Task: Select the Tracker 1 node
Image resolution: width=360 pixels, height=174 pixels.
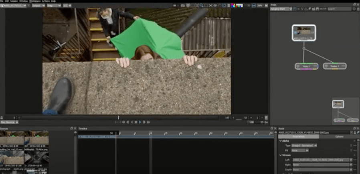Action: [x=334, y=66]
